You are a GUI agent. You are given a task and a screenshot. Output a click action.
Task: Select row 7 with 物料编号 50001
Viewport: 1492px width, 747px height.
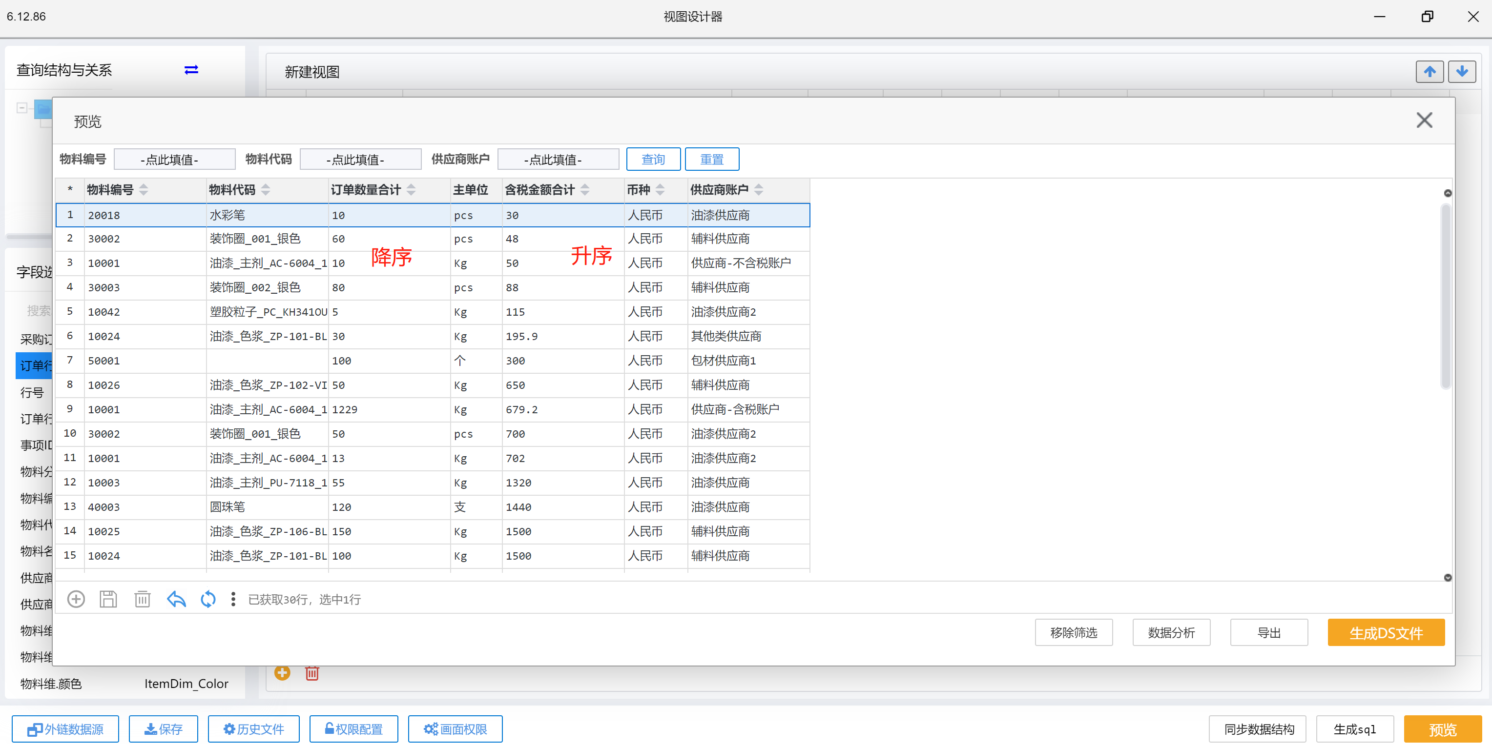[x=433, y=361]
